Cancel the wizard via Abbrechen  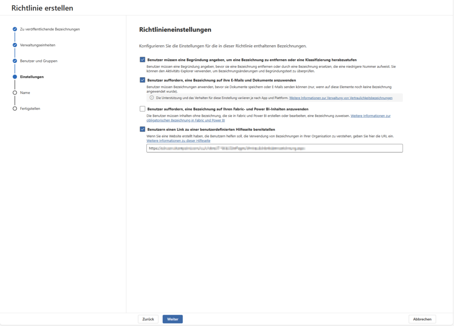click(422, 319)
